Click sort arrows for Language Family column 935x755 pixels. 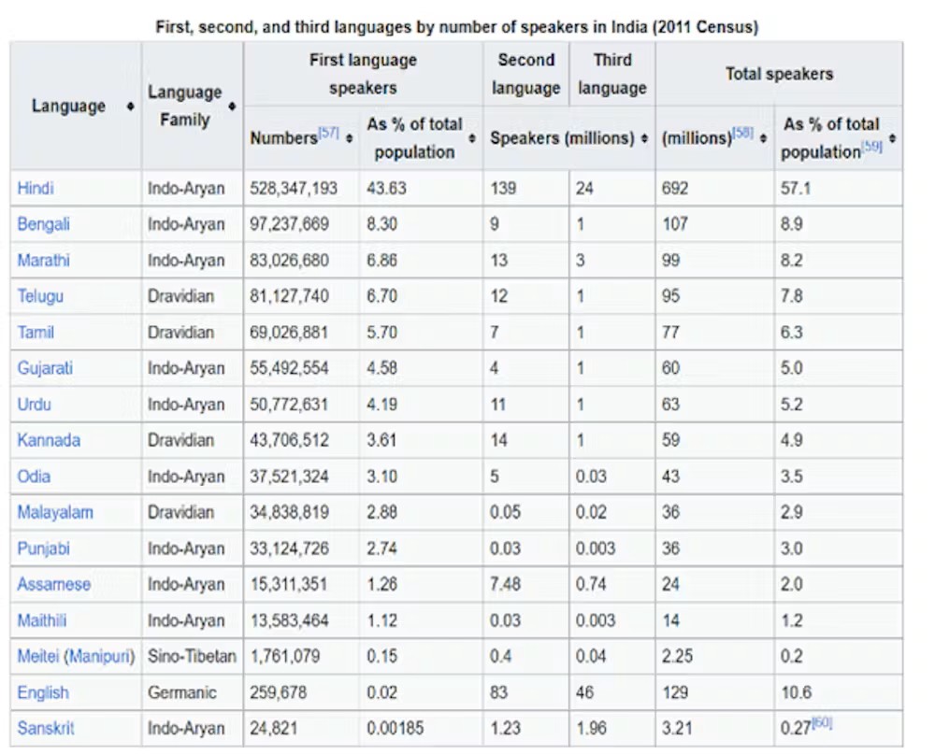point(232,107)
